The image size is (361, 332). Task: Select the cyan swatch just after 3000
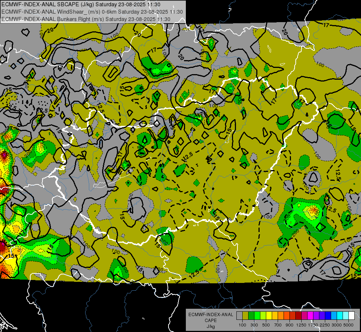340,316
